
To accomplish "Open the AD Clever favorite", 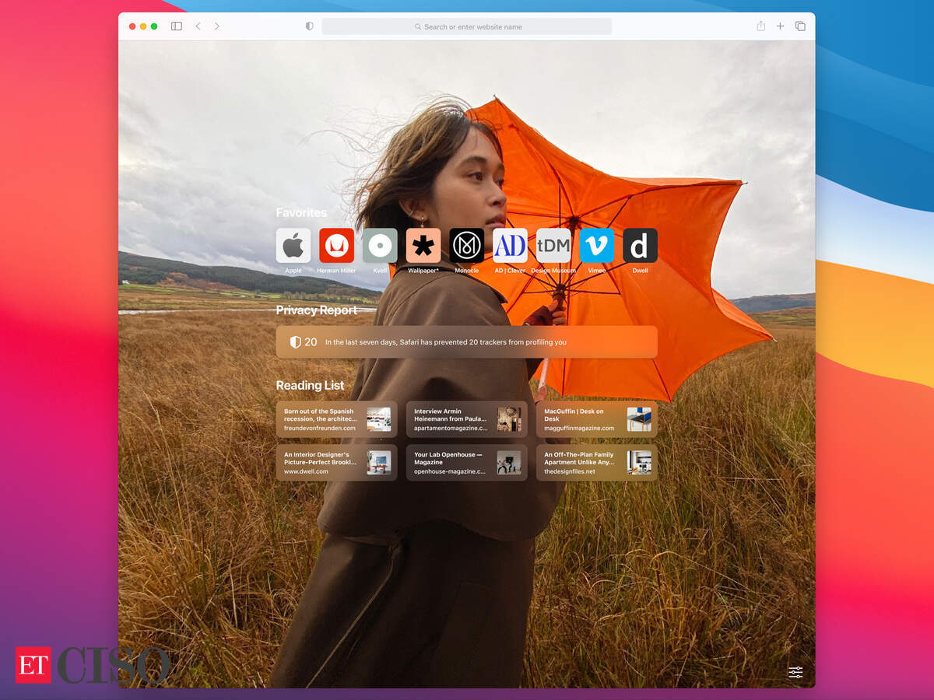I will (510, 246).
